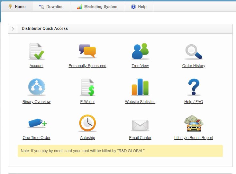Open the Downline menu tab

pos(51,7)
